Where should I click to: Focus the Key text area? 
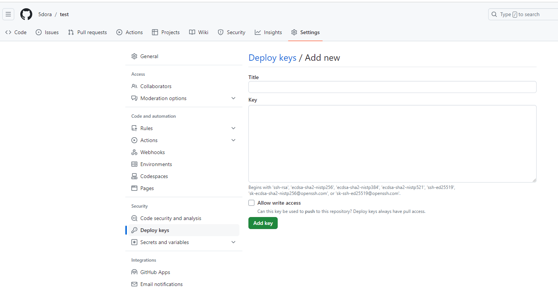point(393,144)
